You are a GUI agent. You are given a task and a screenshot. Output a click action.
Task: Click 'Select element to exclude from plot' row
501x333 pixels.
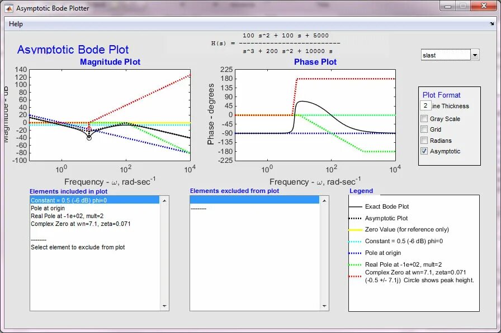tap(94, 247)
